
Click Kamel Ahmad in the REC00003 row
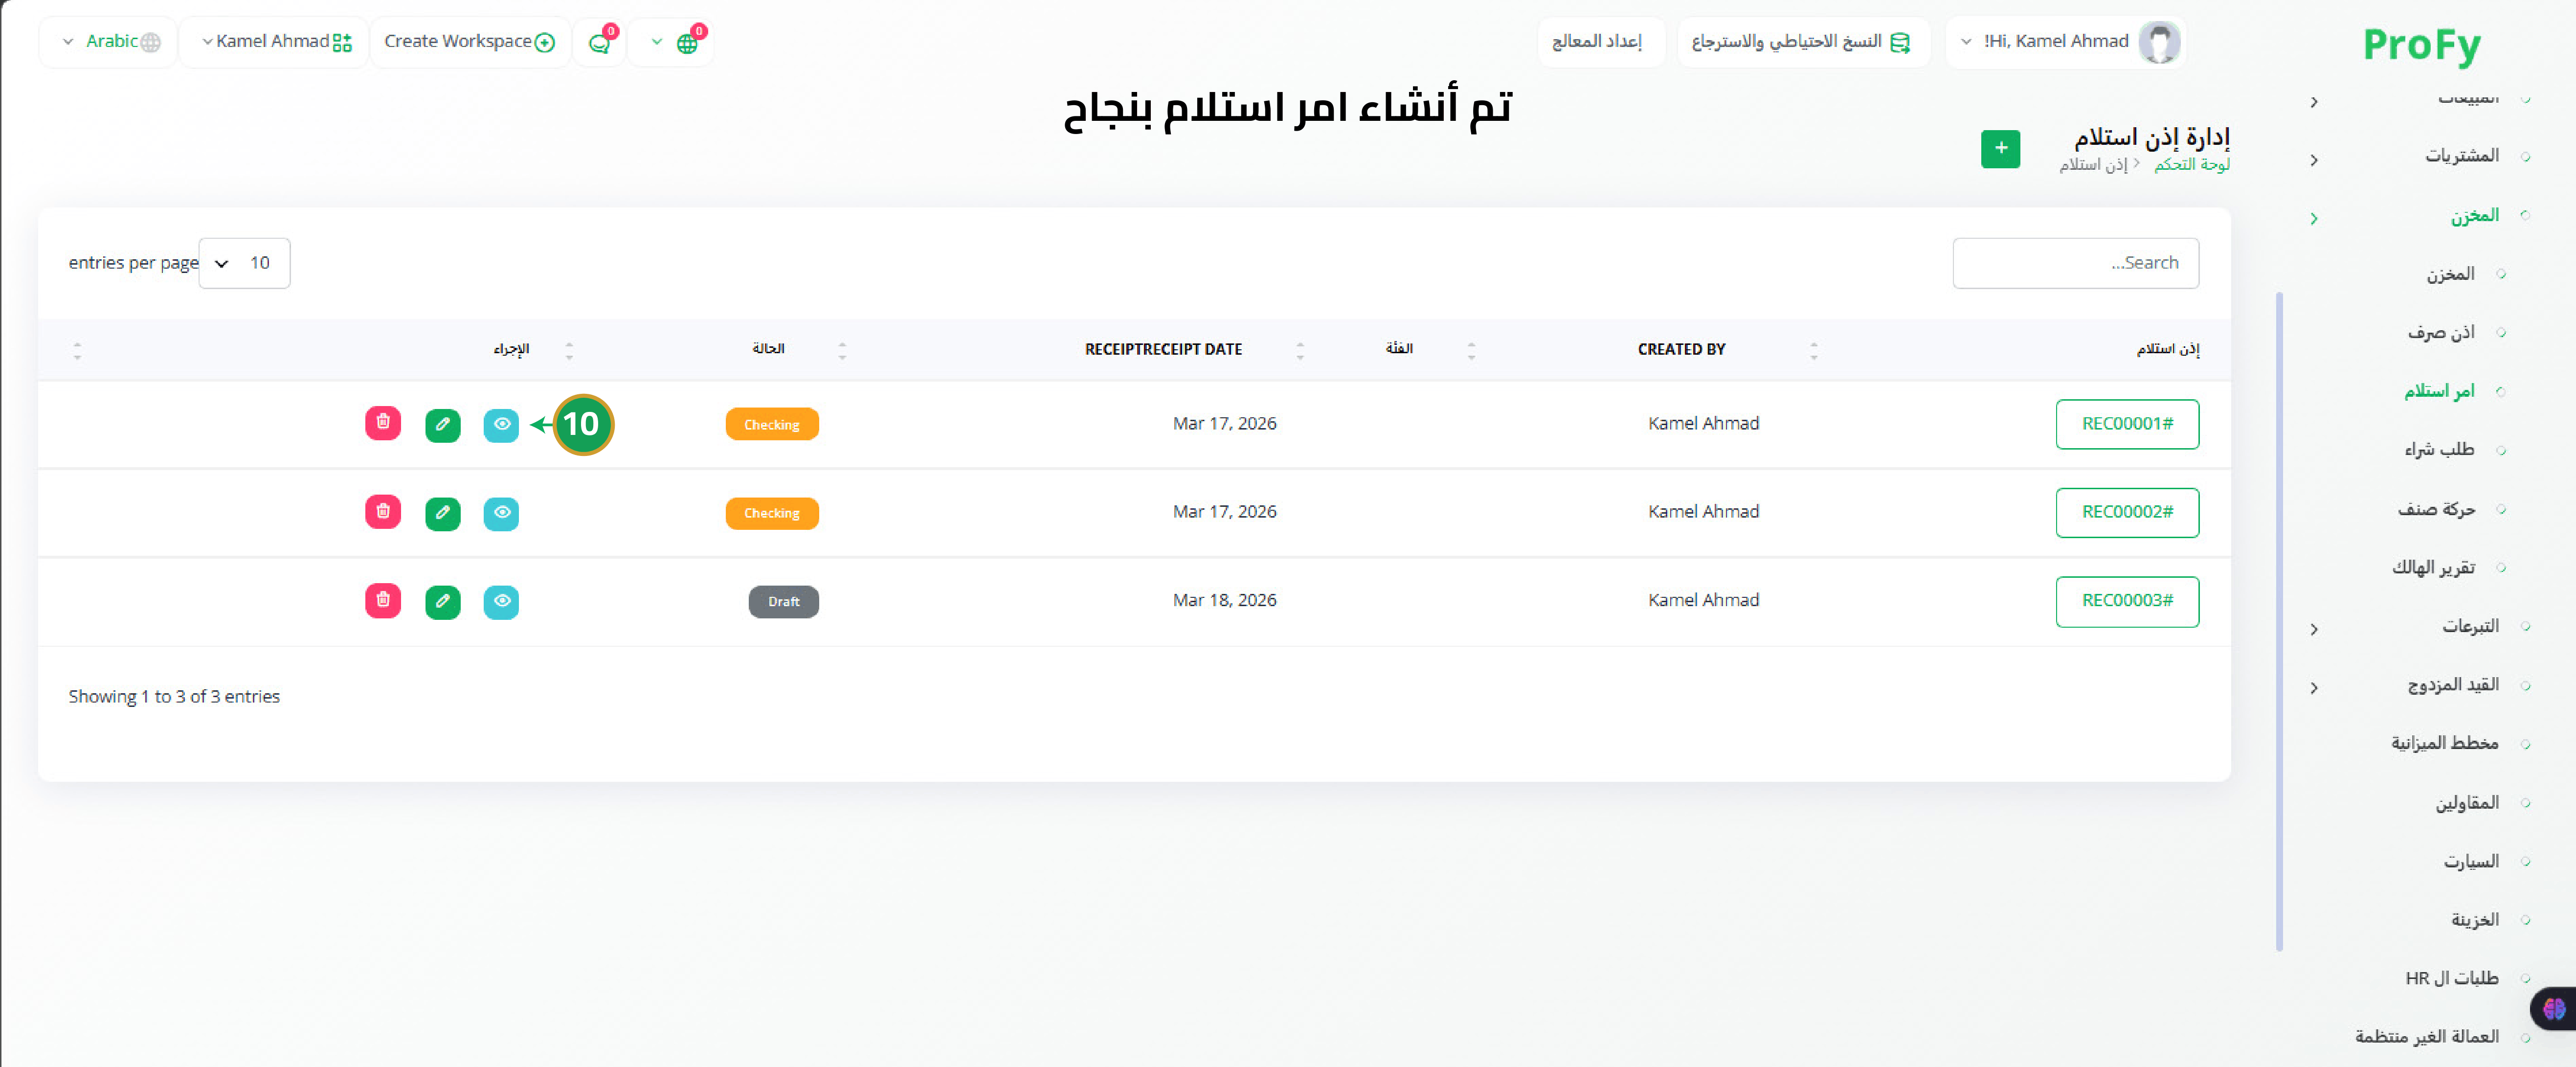coord(1703,600)
